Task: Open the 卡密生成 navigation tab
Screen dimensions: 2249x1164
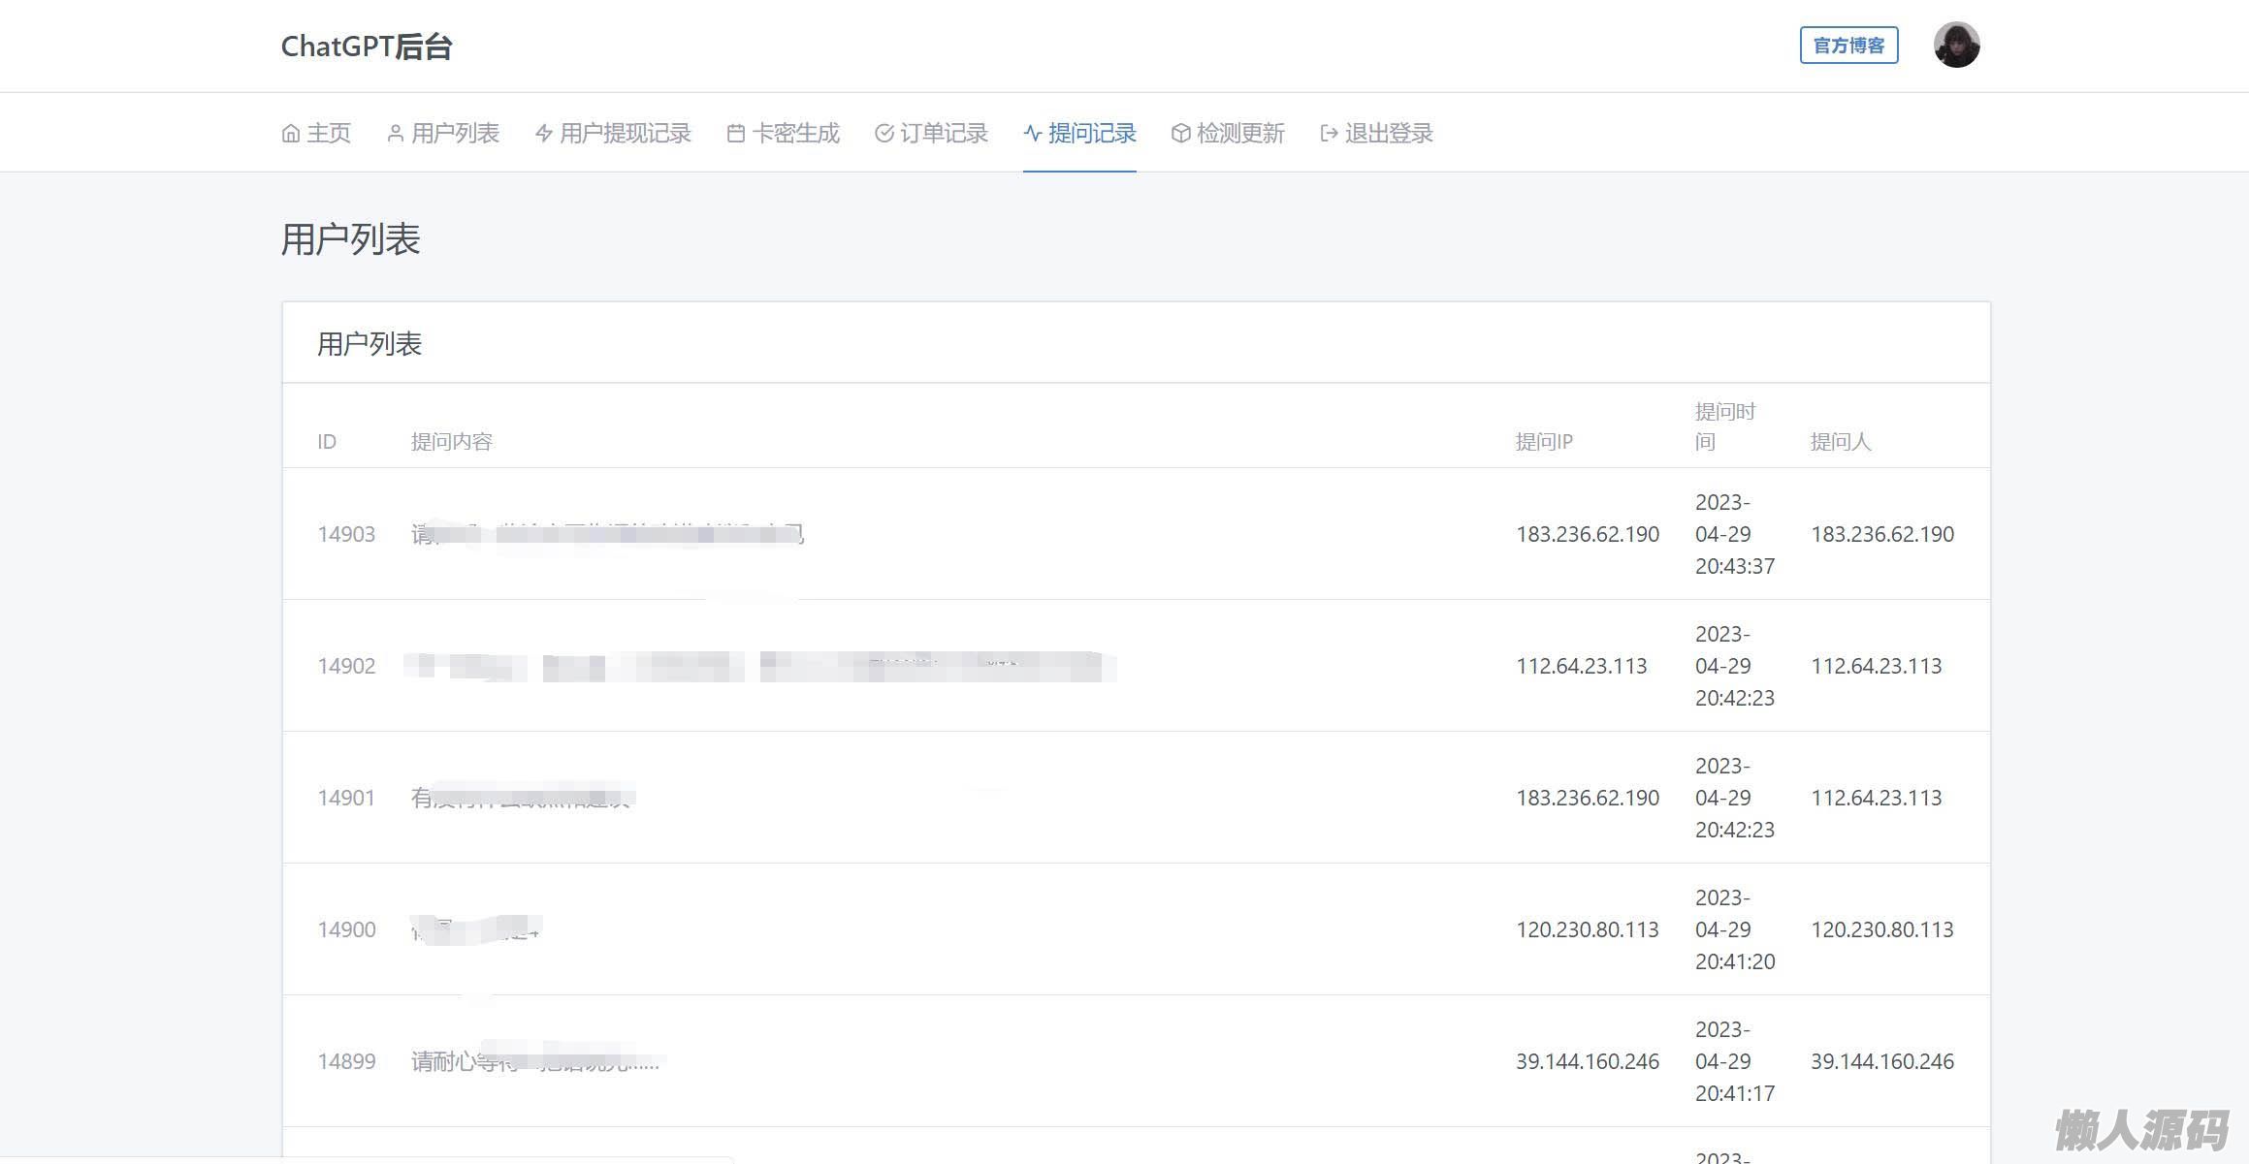Action: point(795,134)
